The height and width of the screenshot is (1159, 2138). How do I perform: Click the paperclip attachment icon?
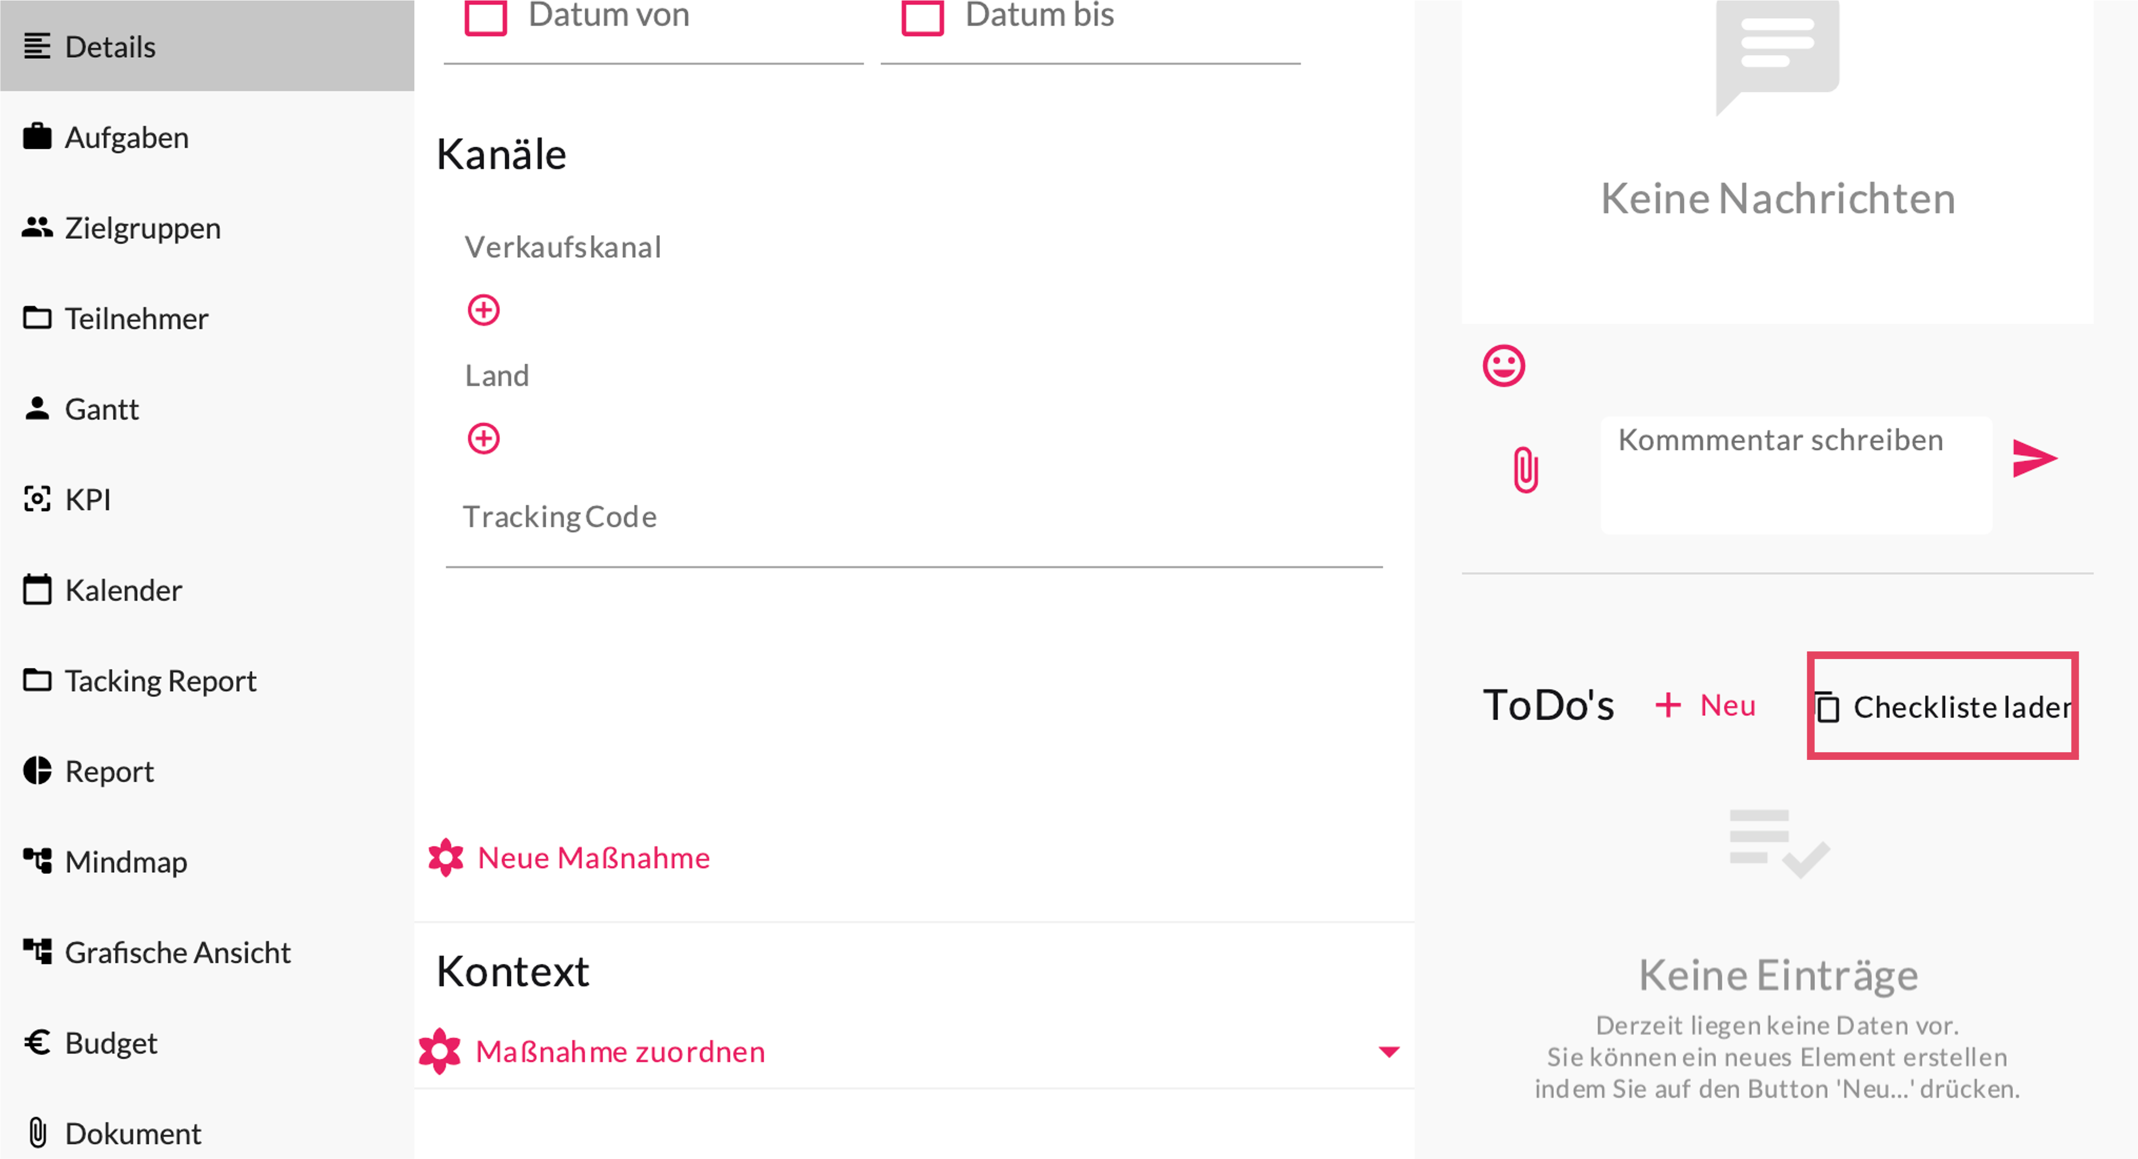tap(1525, 470)
